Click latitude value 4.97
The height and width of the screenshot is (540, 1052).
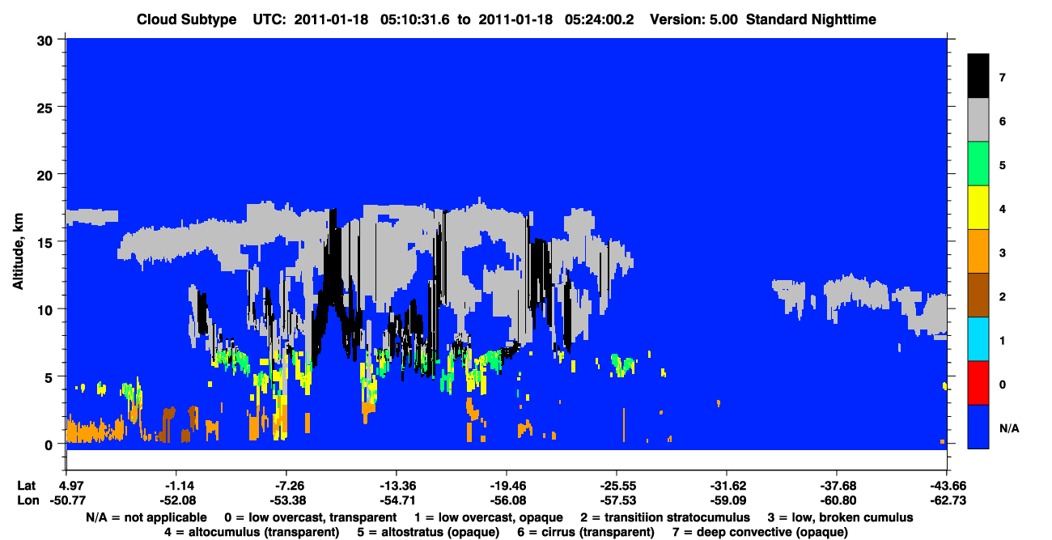73,485
